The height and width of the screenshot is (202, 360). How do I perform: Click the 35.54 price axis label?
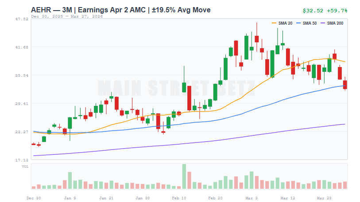click(x=22, y=75)
